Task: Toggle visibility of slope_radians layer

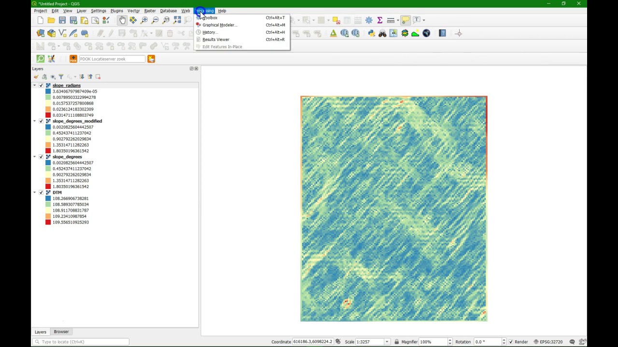Action: (x=41, y=85)
